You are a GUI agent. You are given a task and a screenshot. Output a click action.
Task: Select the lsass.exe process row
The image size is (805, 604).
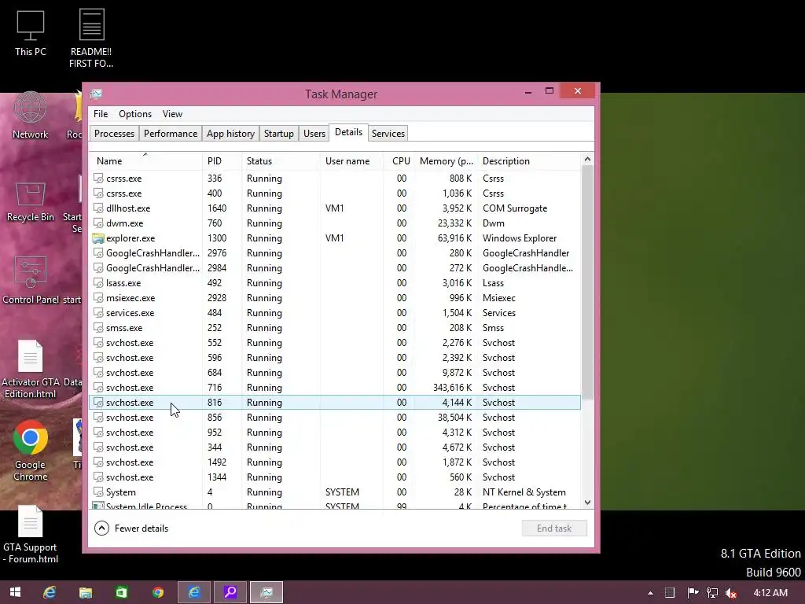pos(335,283)
